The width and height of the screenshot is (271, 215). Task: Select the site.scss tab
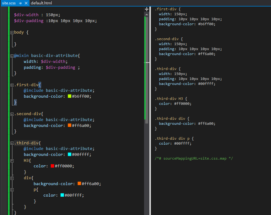[x=9, y=3]
